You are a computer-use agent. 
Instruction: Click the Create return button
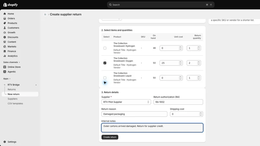[110, 137]
